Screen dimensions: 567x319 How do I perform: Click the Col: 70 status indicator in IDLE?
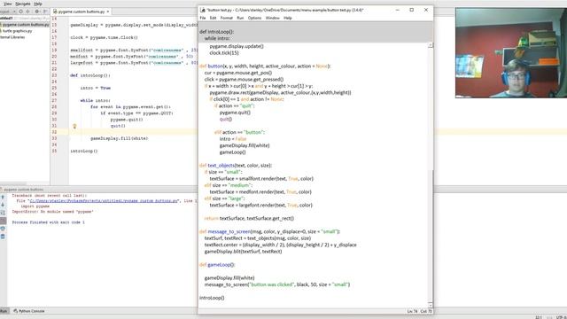click(426, 311)
